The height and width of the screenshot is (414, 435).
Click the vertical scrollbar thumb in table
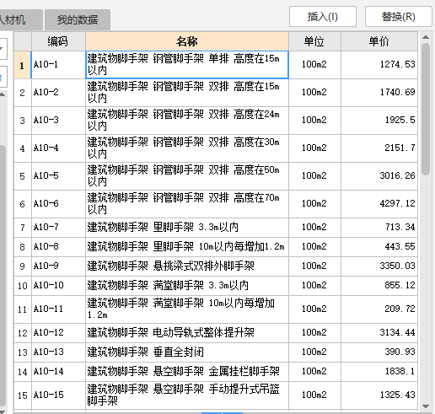[426, 109]
